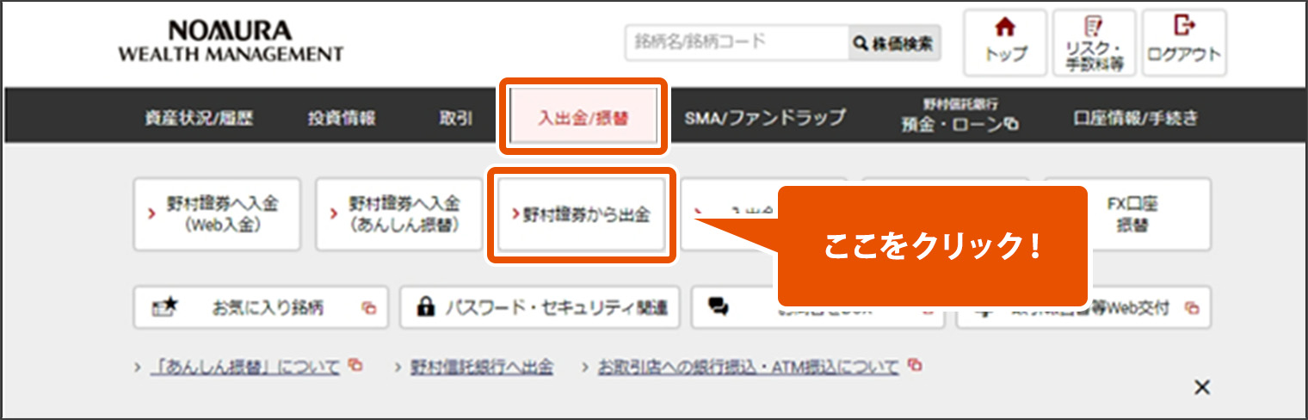The height and width of the screenshot is (420, 1308).
Task: Open the 野村信託銀行へ出金 link
Action: click(x=481, y=366)
